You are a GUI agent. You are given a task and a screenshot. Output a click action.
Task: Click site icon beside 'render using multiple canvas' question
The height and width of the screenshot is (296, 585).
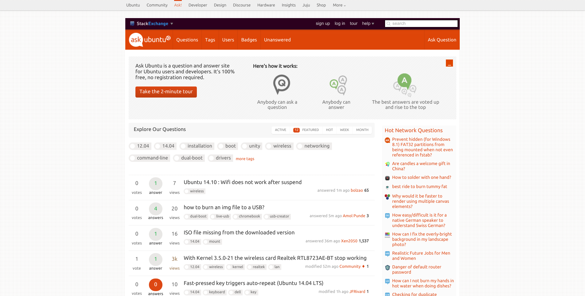[388, 197]
